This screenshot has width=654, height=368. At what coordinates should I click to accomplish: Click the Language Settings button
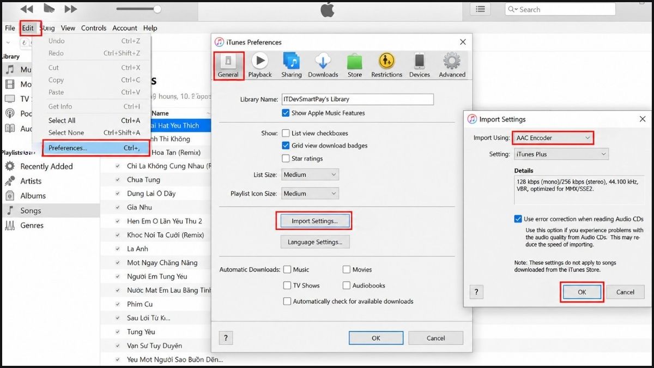click(315, 242)
